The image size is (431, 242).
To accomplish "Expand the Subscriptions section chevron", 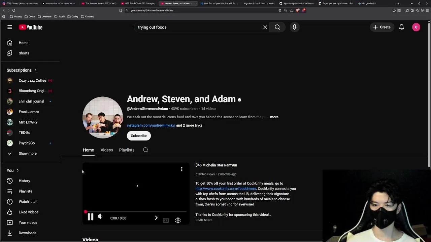I will (x=35, y=70).
